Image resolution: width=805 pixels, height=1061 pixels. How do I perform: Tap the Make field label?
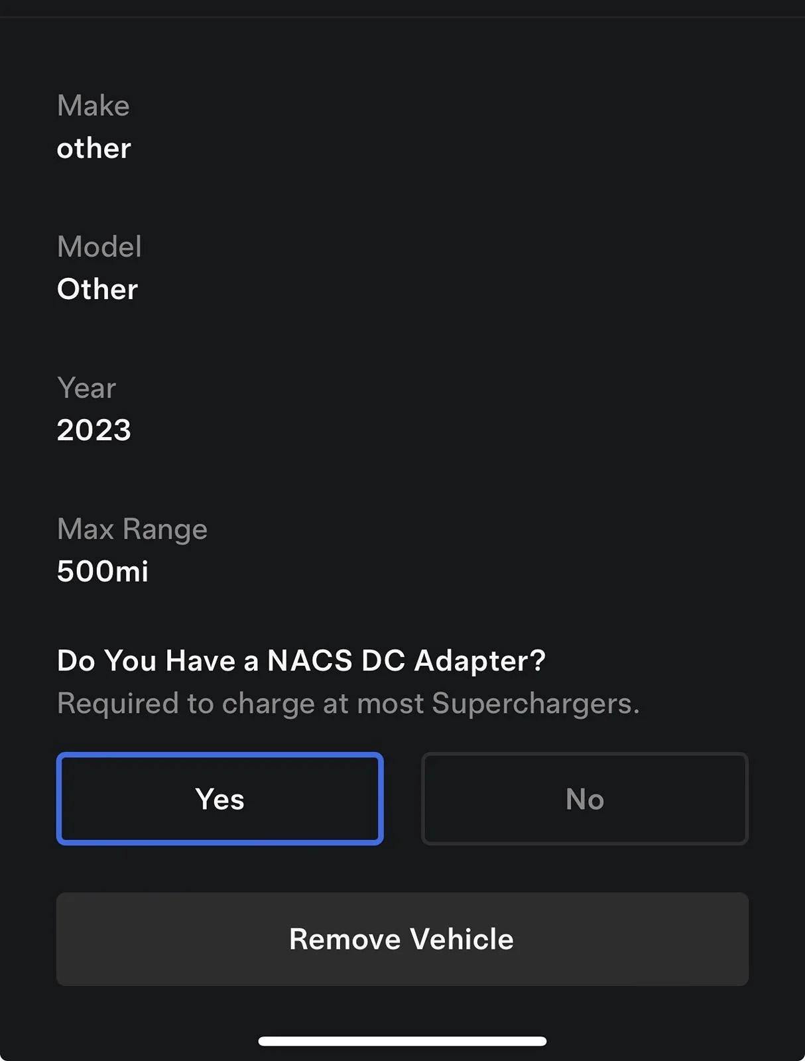pos(93,105)
